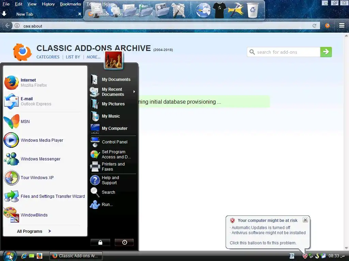Close the security warning balloon
Image resolution: width=349 pixels, height=261 pixels.
pyautogui.click(x=305, y=220)
